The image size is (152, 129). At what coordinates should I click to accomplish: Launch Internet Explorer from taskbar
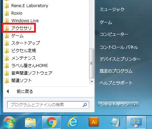click(x=73, y=122)
